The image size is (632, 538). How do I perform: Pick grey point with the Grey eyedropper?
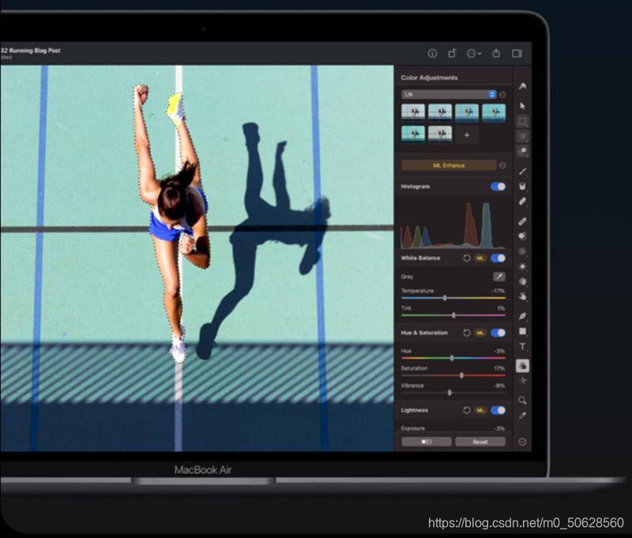click(499, 277)
